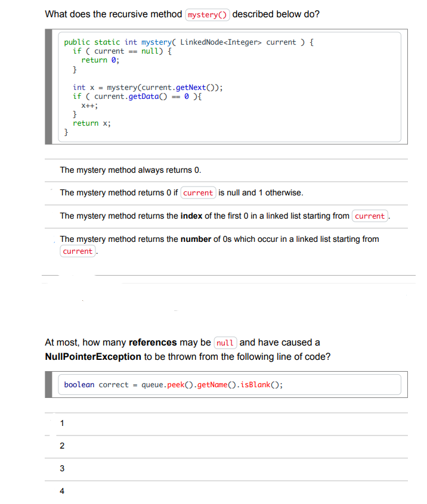Pick answer about index of the first 0

pos(226,216)
